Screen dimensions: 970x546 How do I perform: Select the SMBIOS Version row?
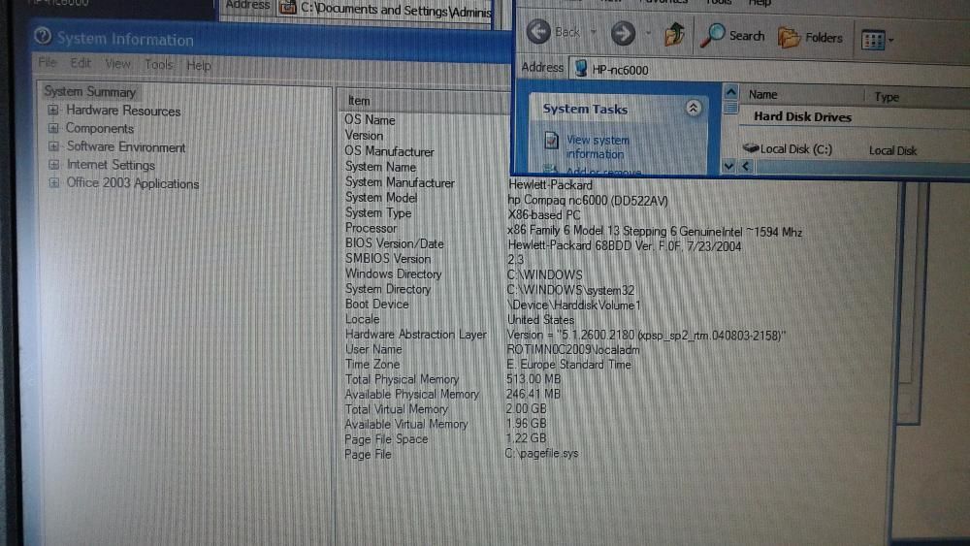point(387,259)
